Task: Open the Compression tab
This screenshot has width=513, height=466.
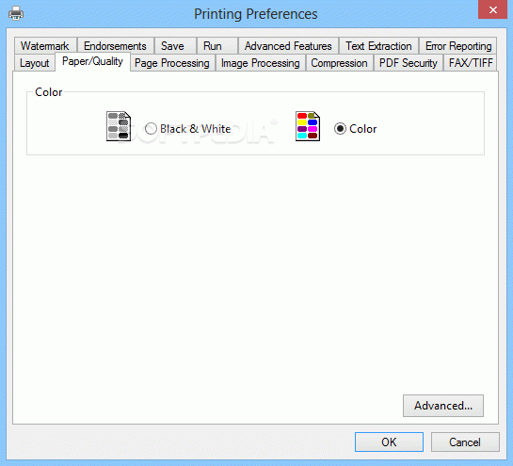Action: click(x=339, y=63)
